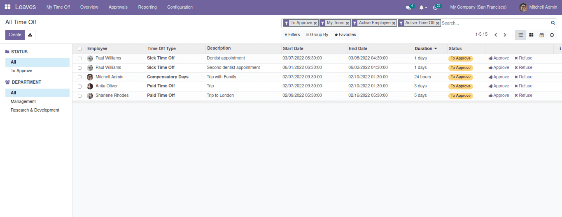Open the activities clock icon
The width and height of the screenshot is (562, 217).
[436, 7]
